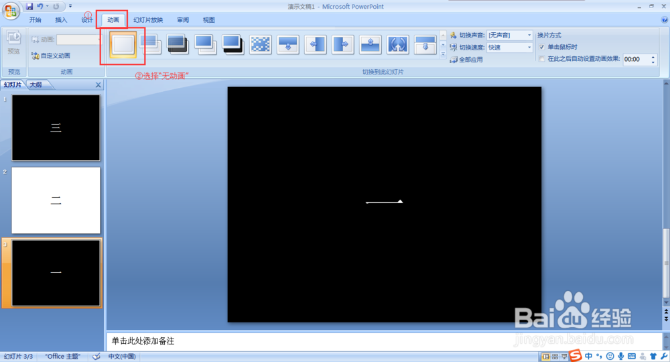Switch to normal view in status bar

click(x=545, y=357)
